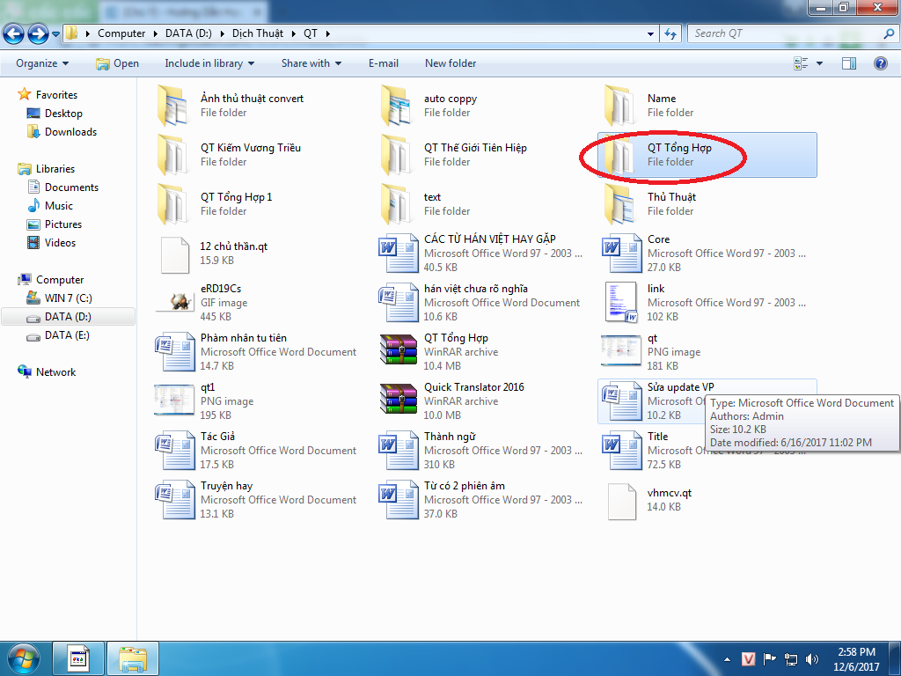The width and height of the screenshot is (901, 676).
Task: Open the qt1 PNG image thumbnail
Action: [x=173, y=400]
